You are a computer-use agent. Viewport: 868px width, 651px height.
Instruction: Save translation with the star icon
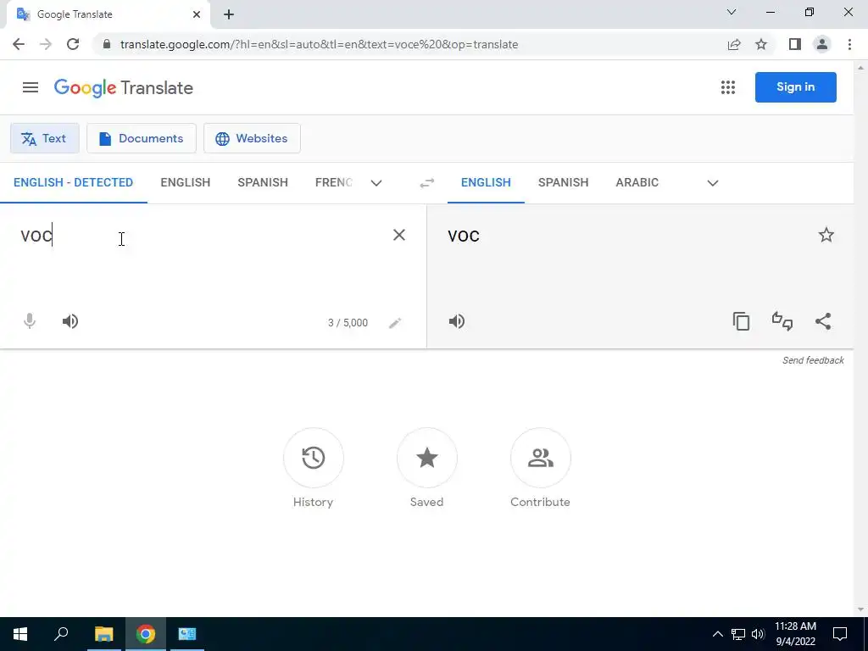[x=826, y=236]
